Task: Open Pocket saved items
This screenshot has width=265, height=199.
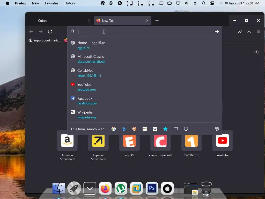Action: (239, 31)
